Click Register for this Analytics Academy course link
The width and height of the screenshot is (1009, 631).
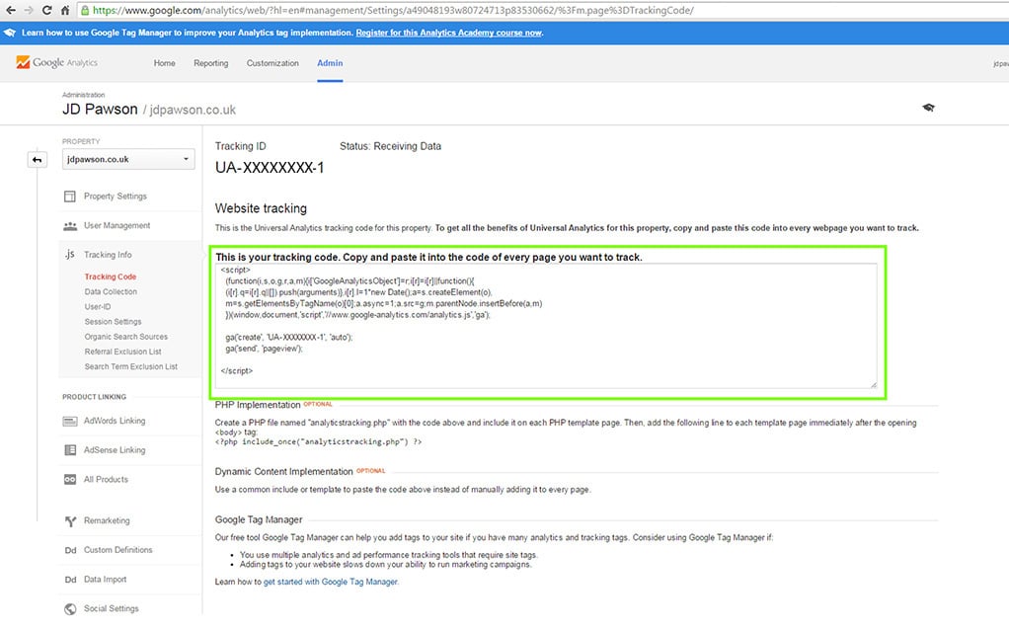tap(449, 33)
